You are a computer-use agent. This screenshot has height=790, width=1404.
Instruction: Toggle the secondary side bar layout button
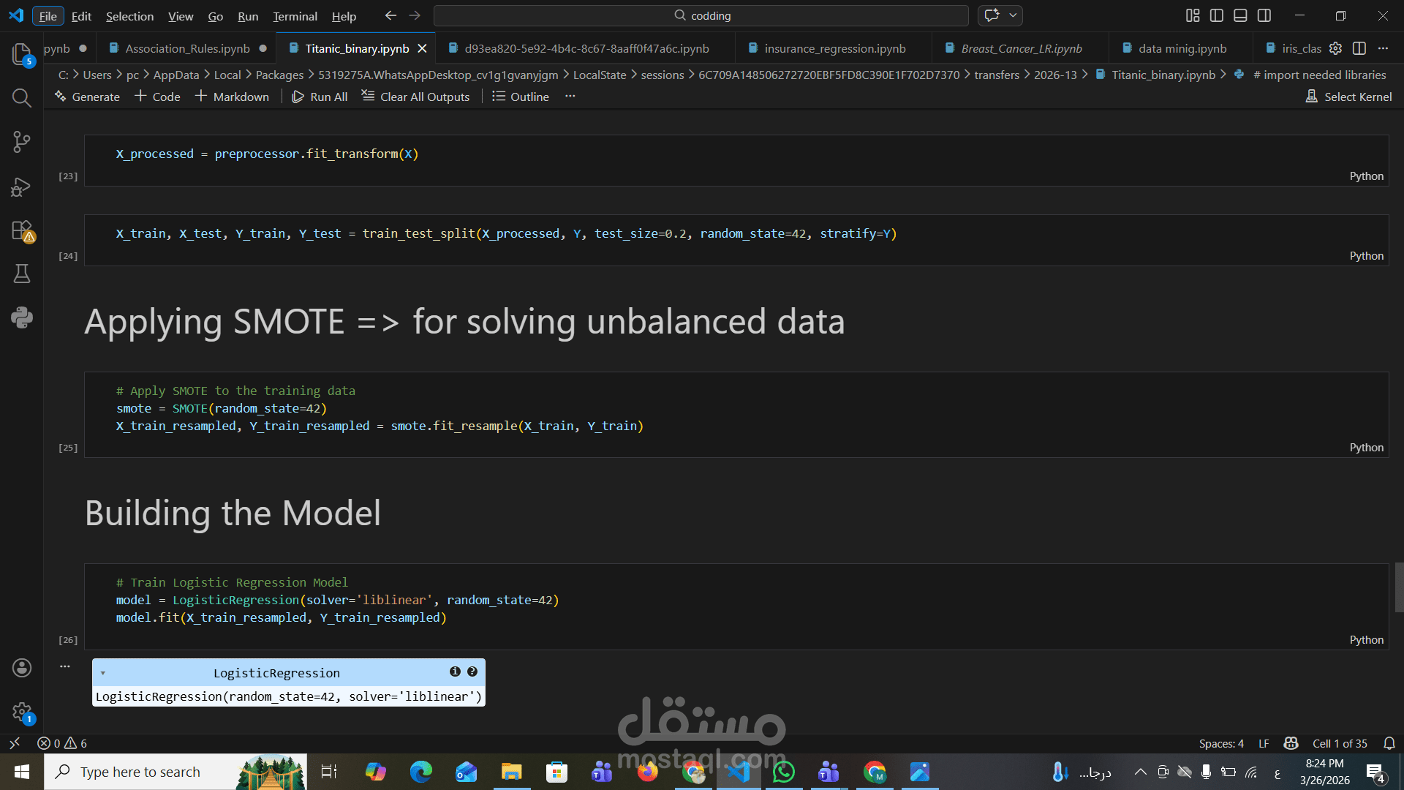coord(1264,15)
